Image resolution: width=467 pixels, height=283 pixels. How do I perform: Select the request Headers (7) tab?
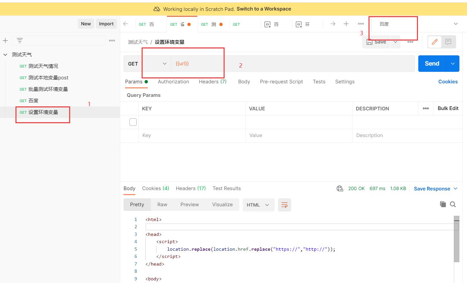(x=213, y=82)
